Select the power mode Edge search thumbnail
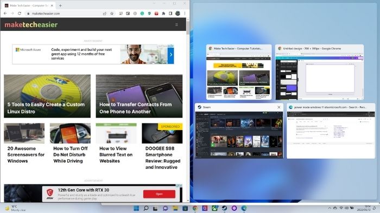 (x=331, y=131)
